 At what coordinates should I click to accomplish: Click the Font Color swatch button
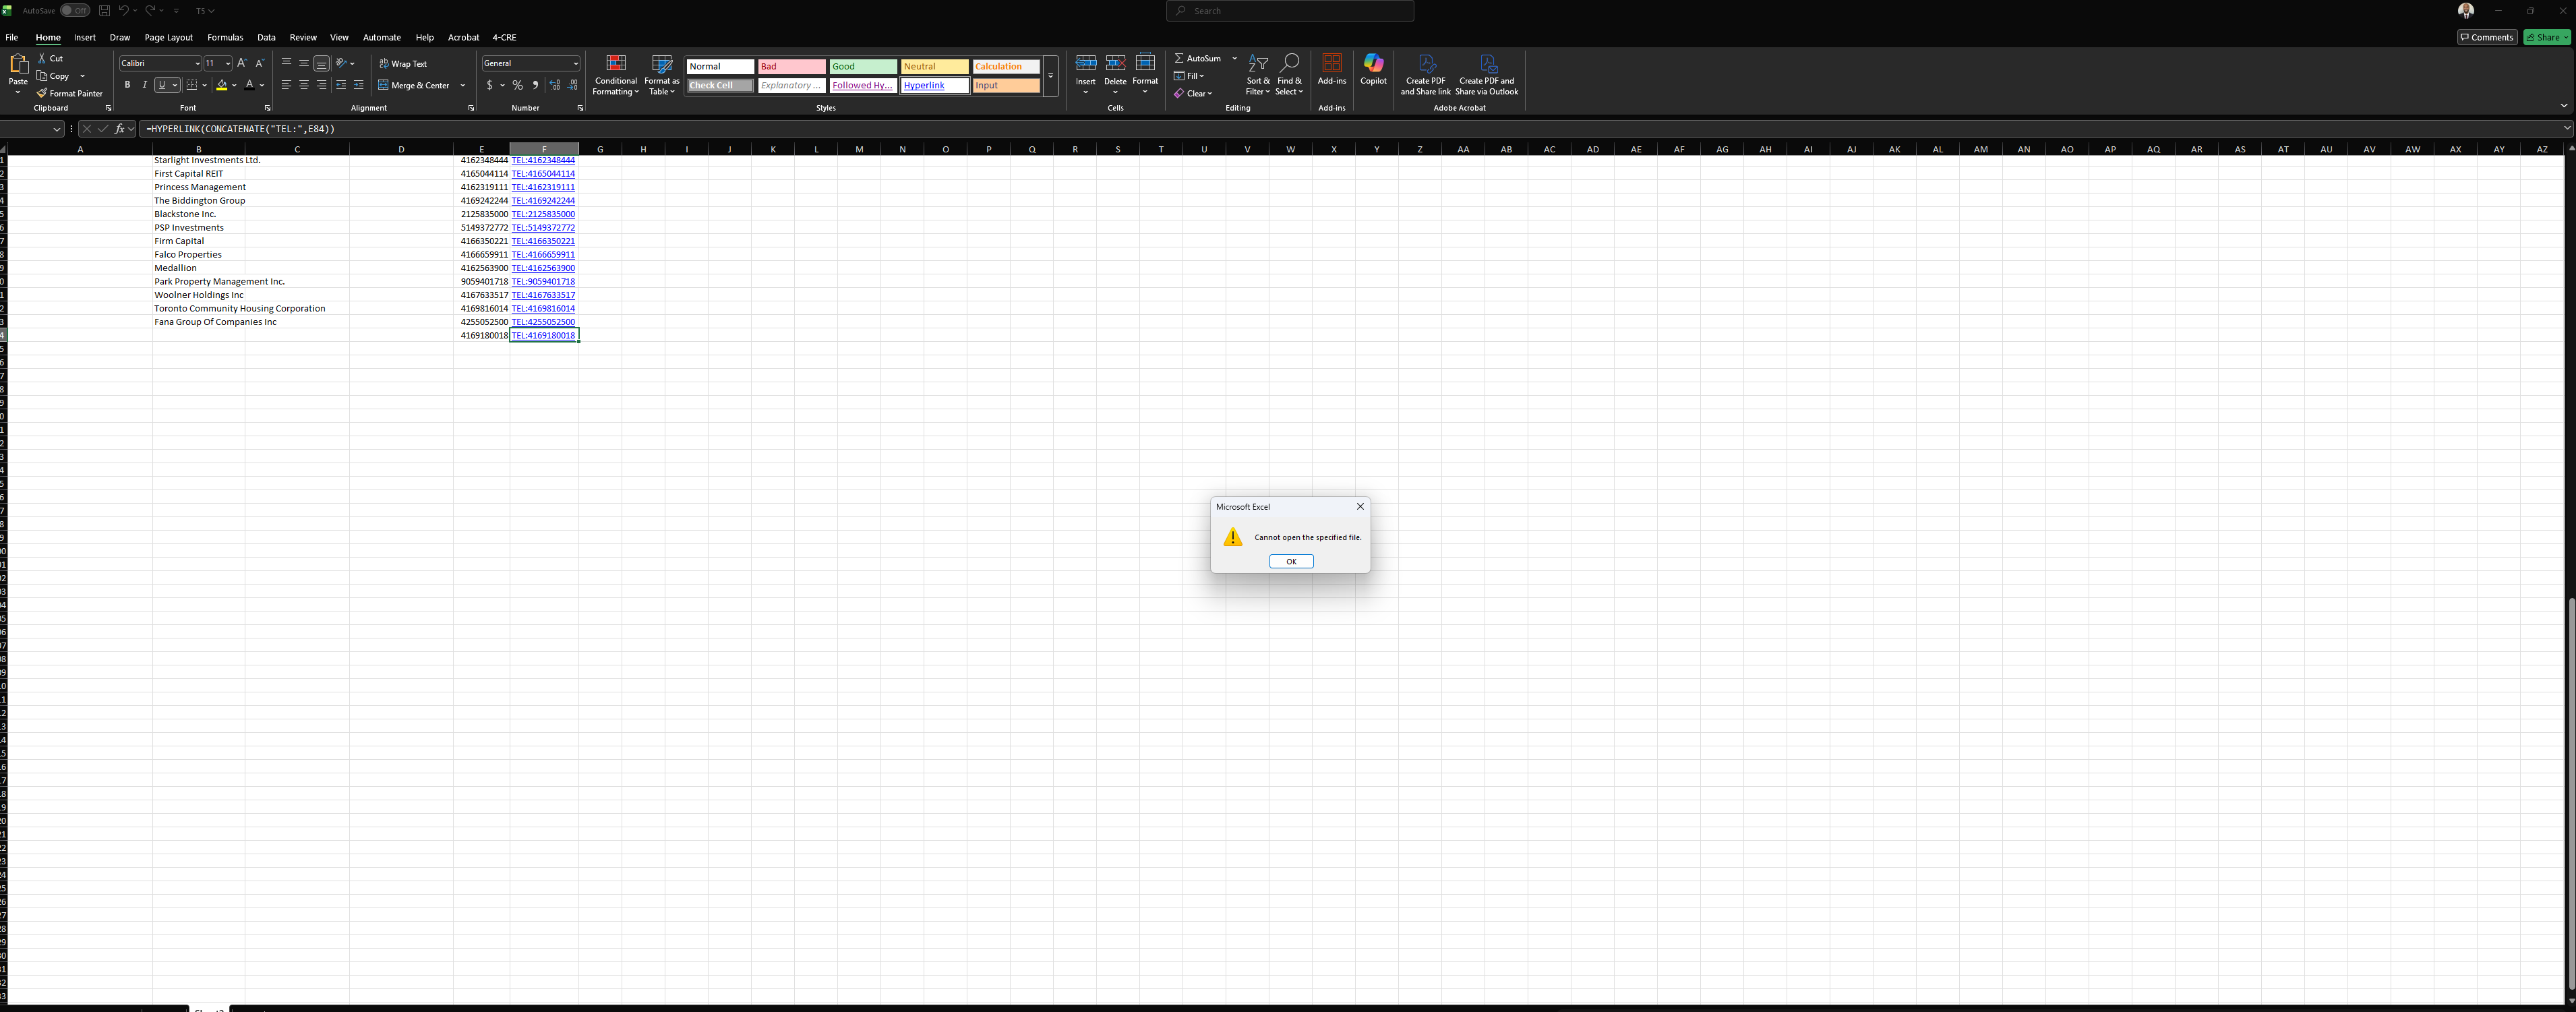[x=250, y=85]
